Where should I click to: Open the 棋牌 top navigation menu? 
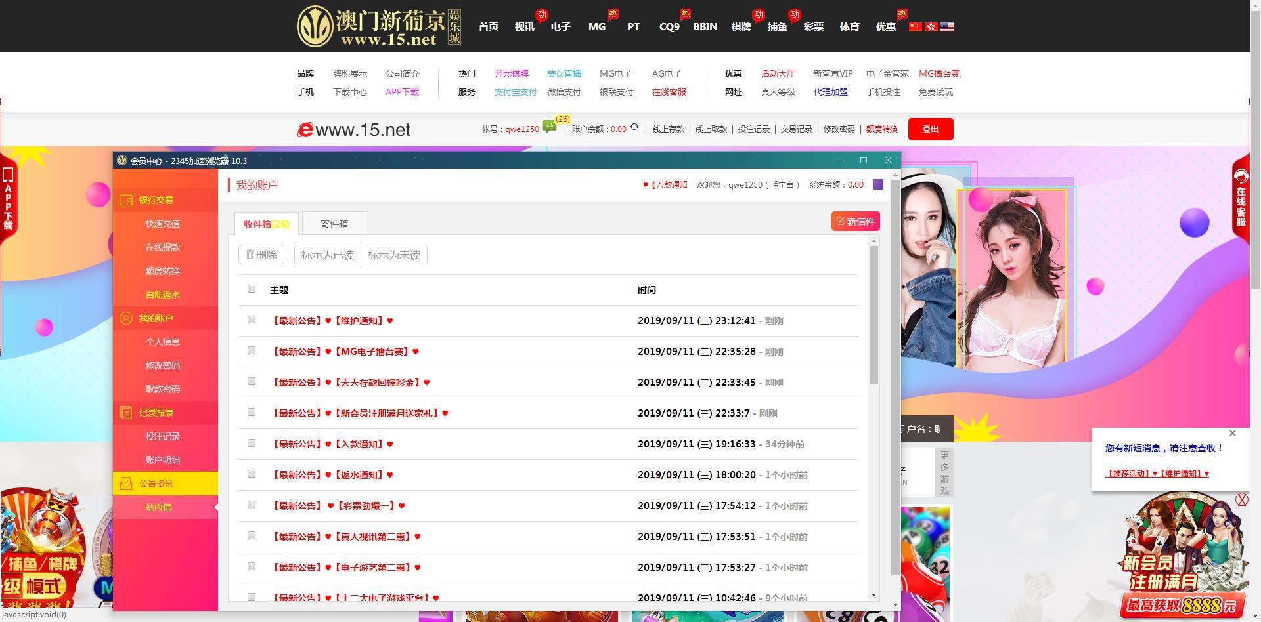point(741,27)
